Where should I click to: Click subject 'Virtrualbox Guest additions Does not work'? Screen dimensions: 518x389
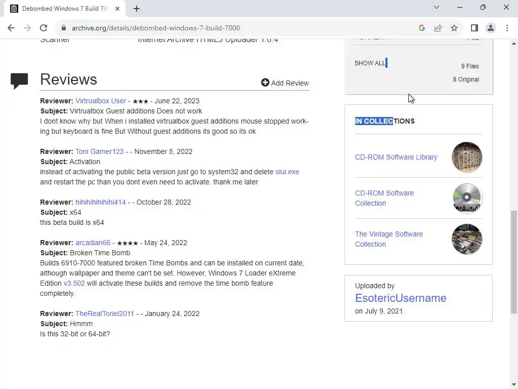[x=136, y=111]
